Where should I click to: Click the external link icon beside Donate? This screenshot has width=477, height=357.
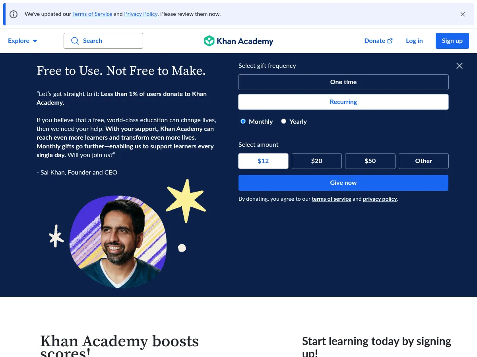(x=390, y=40)
